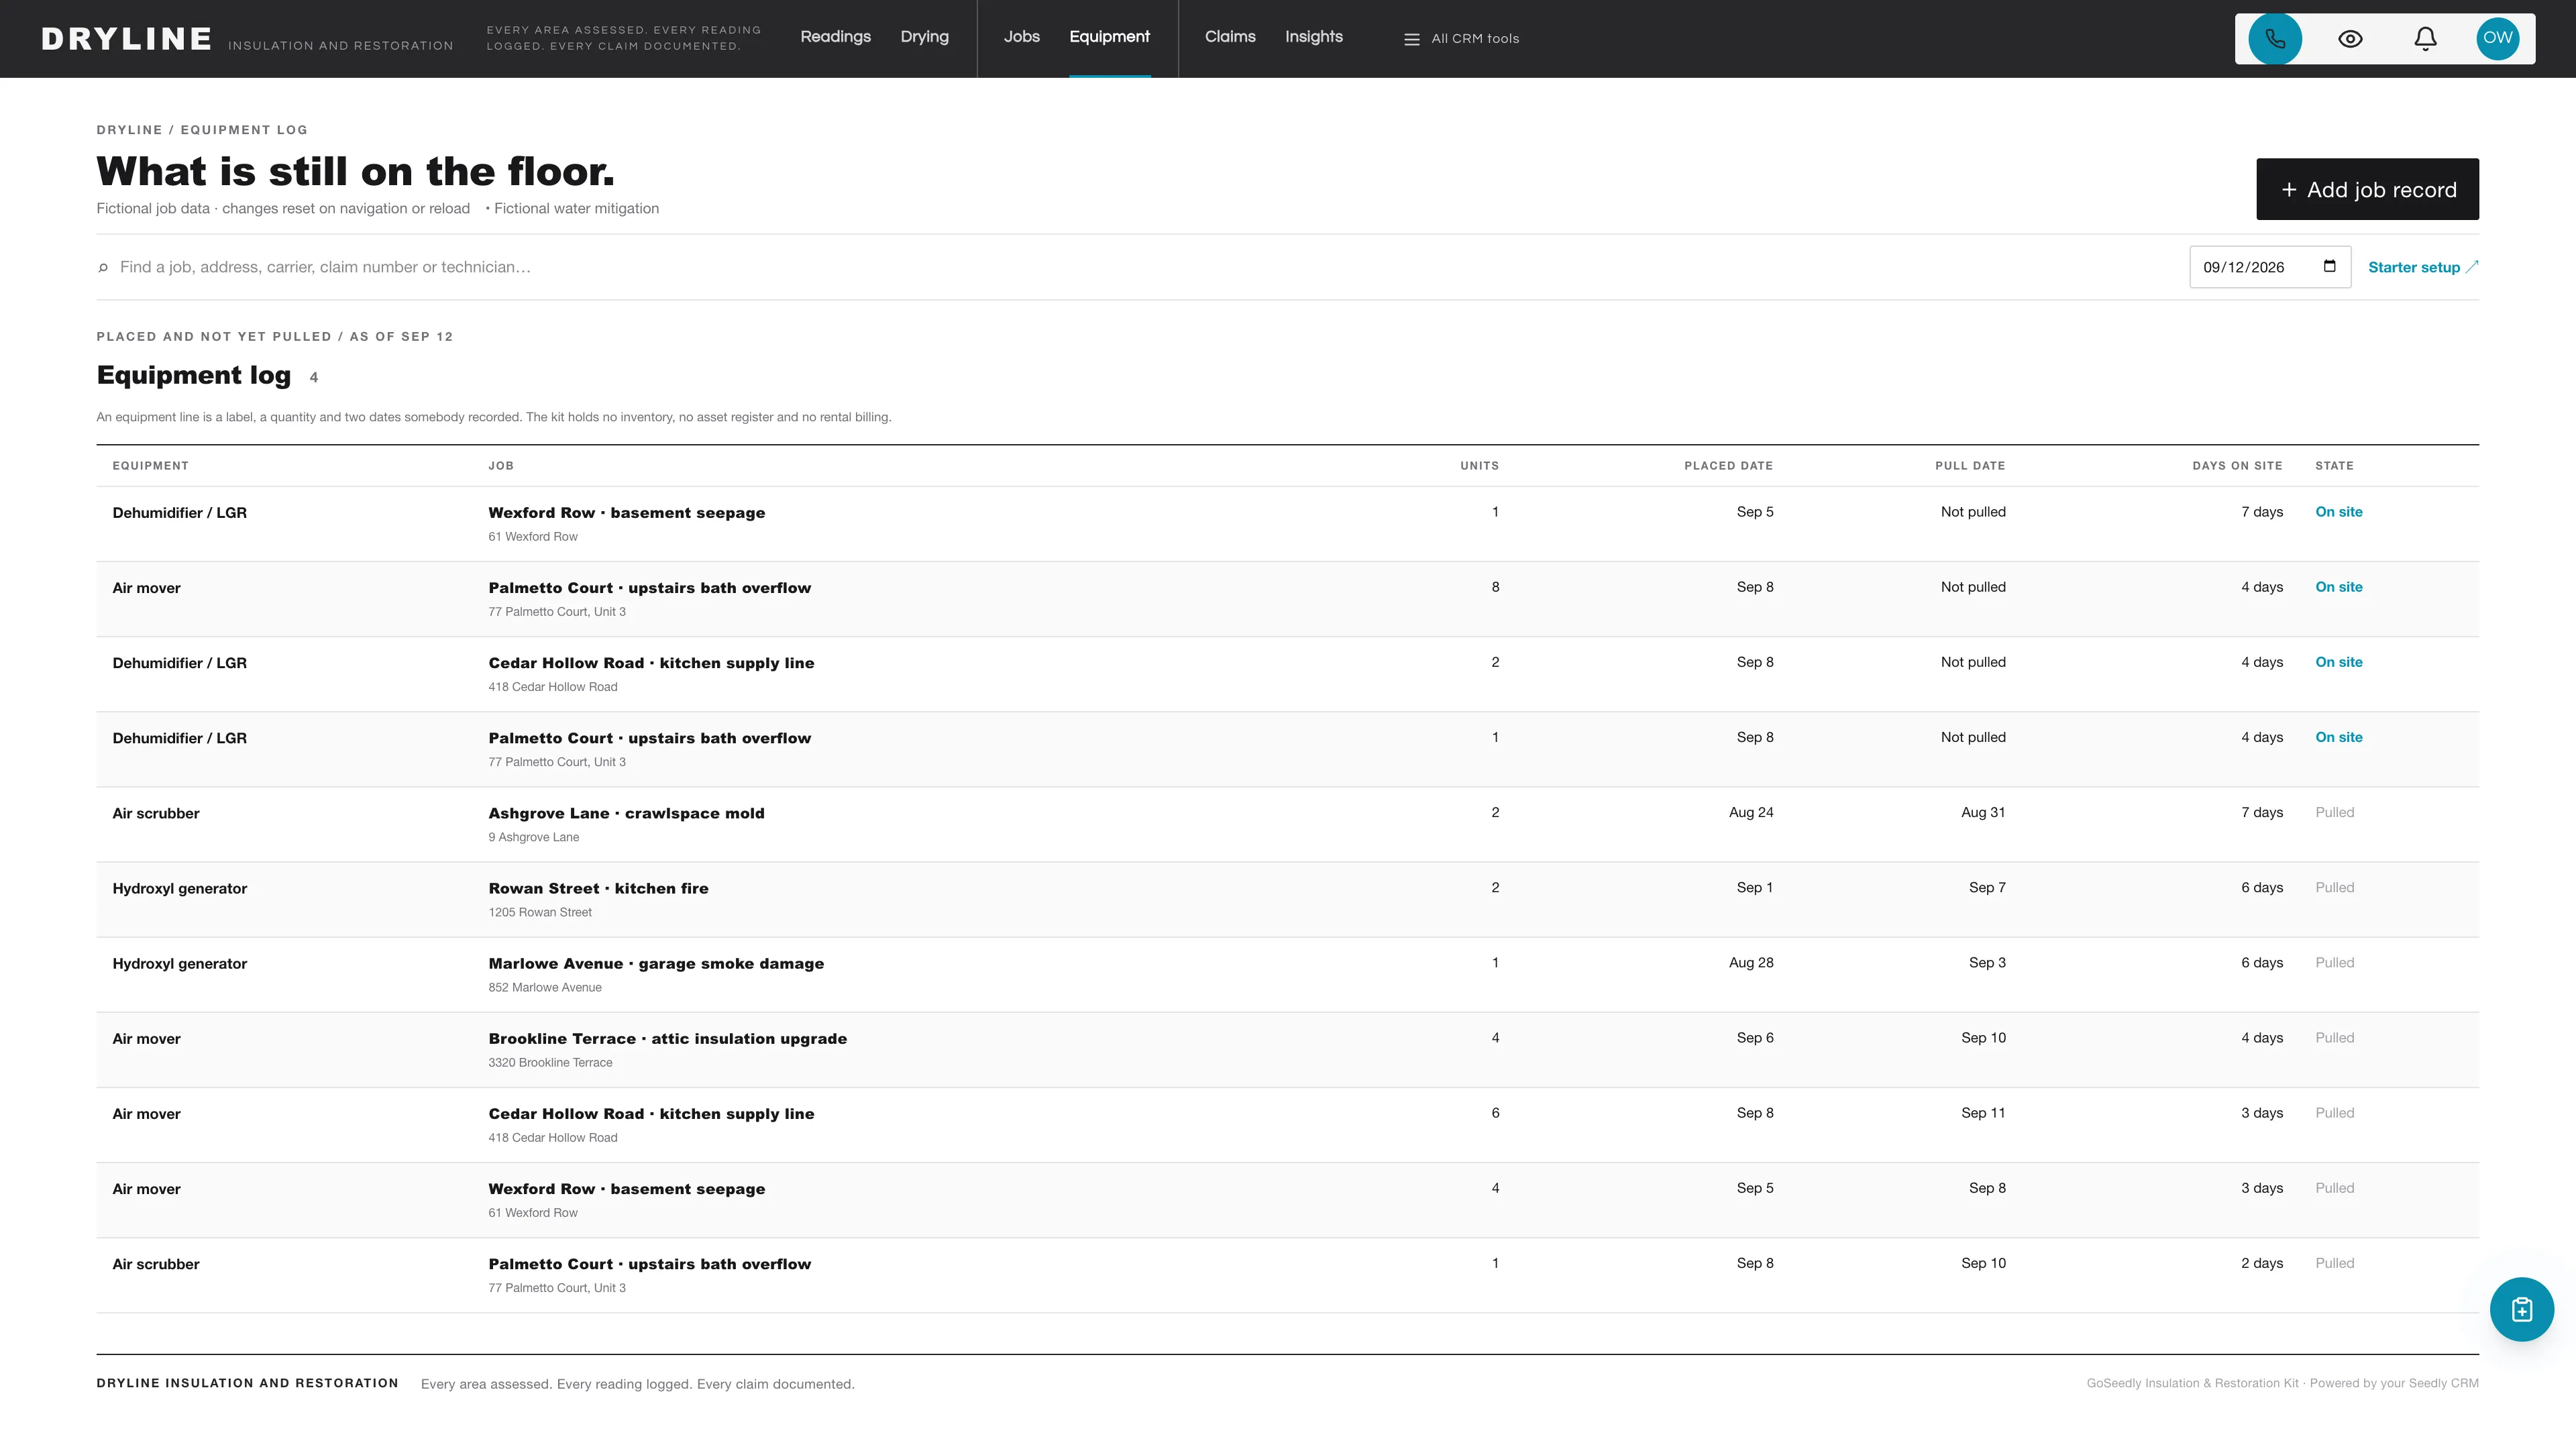Go to Readings tab

835,37
